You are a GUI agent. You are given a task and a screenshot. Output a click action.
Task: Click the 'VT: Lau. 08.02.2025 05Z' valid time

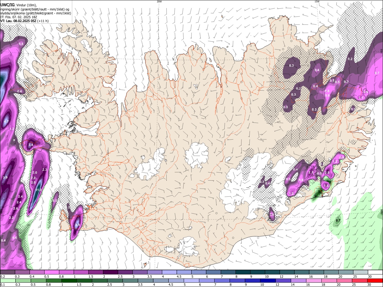(18, 21)
